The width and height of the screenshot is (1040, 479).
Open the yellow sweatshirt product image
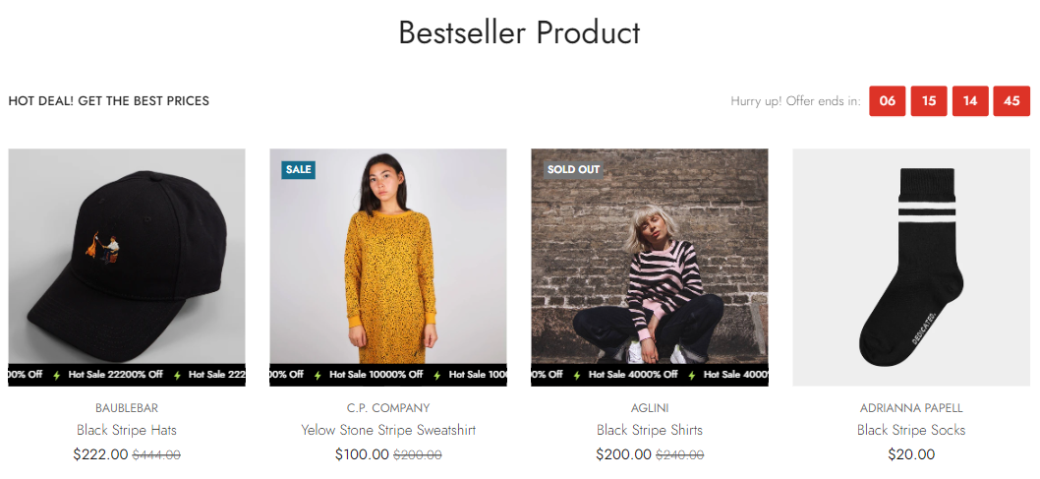pos(387,256)
